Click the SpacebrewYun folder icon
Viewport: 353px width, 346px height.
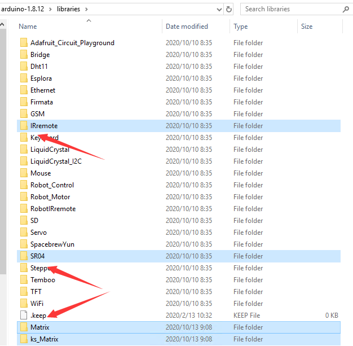pyautogui.click(x=24, y=244)
